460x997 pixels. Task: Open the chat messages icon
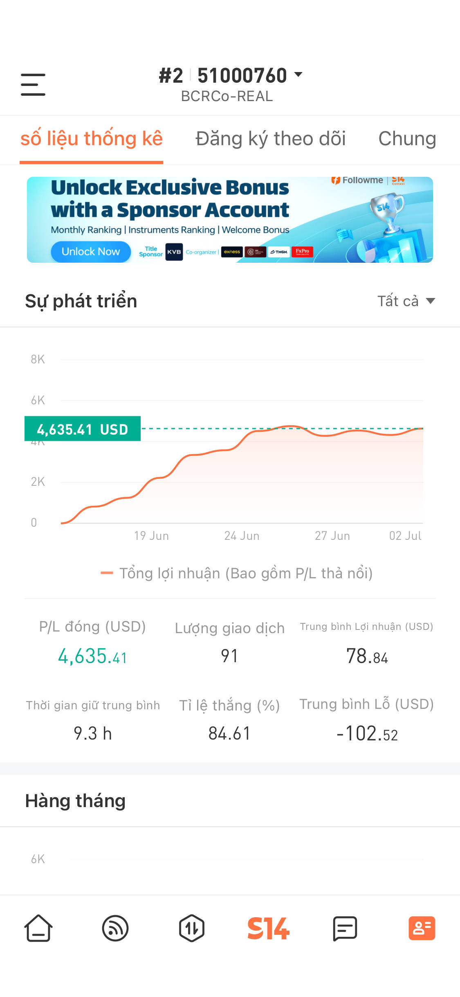(345, 928)
